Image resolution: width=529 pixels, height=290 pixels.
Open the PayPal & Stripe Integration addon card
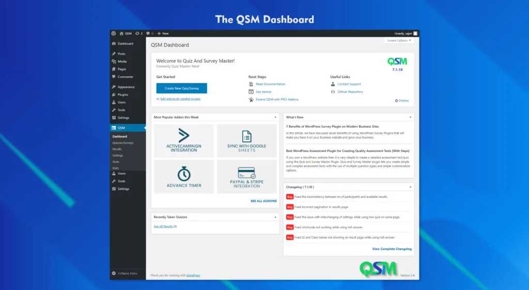pos(246,177)
